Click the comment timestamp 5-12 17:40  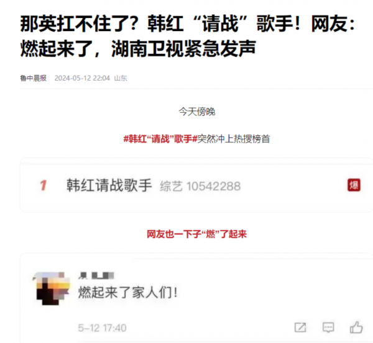pyautogui.click(x=103, y=328)
